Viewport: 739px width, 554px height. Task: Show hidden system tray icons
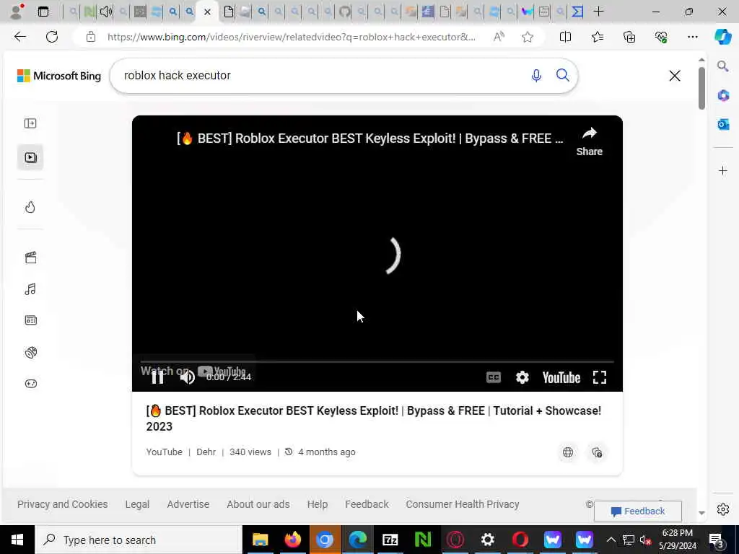pyautogui.click(x=611, y=540)
